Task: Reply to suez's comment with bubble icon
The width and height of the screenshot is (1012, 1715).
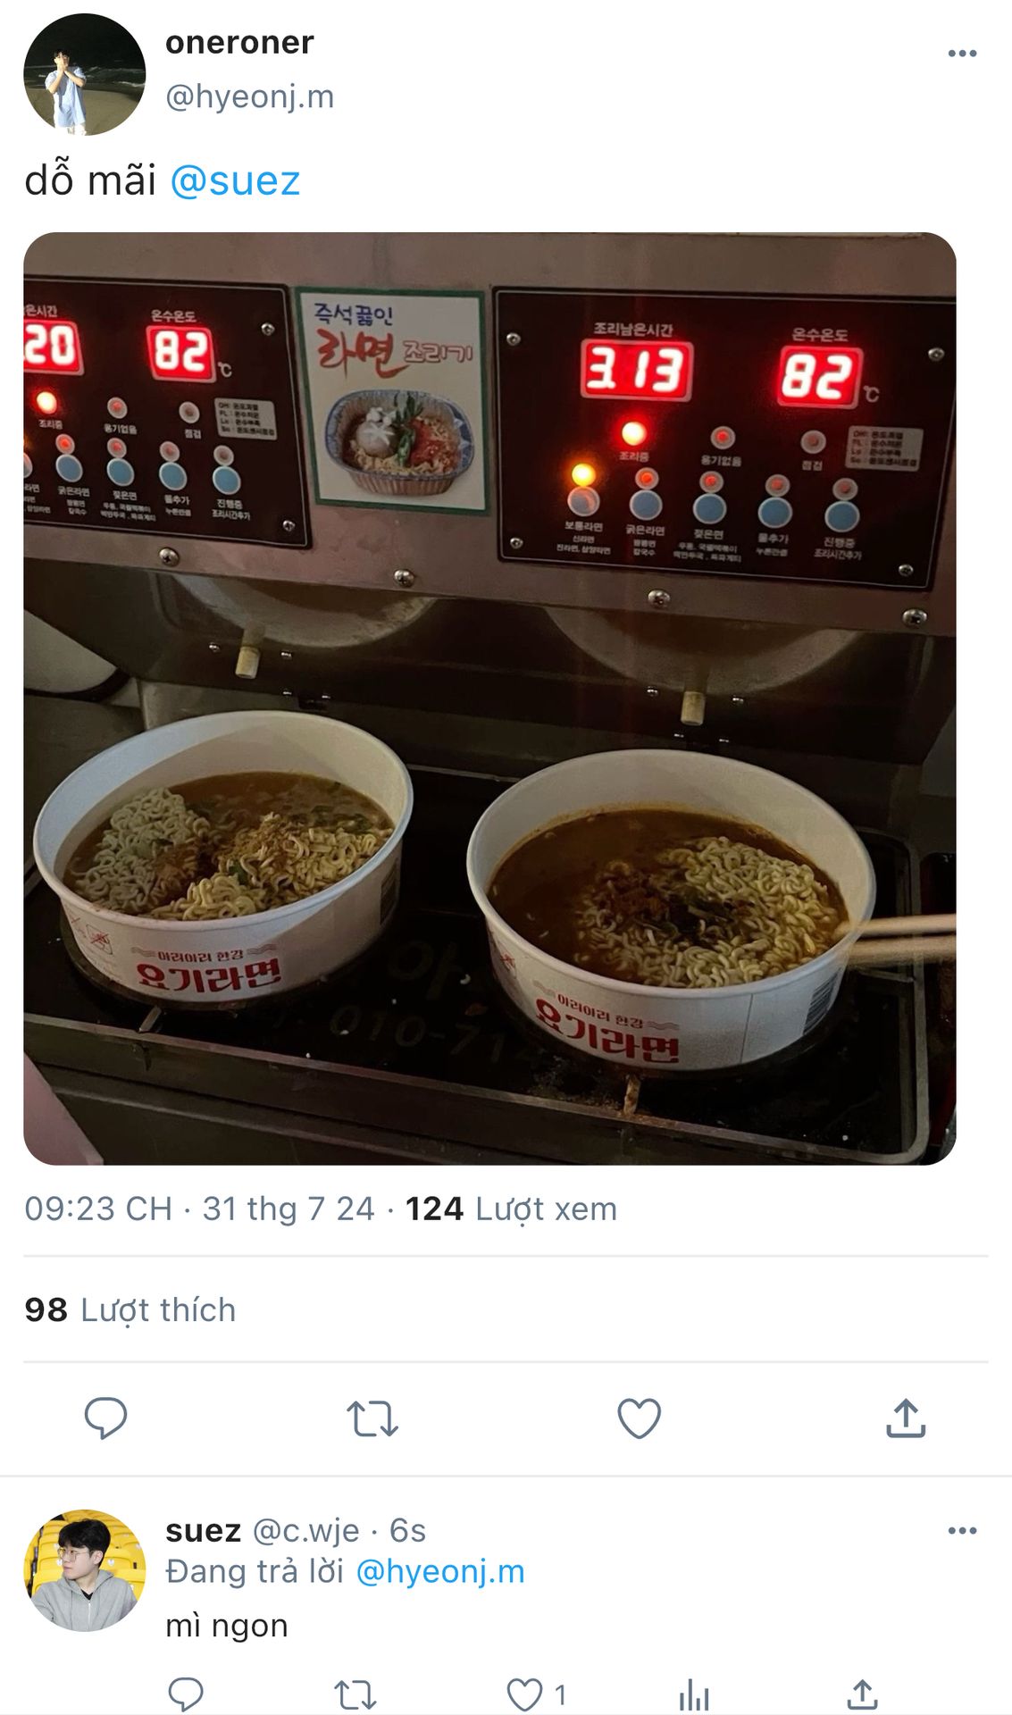Action: pos(186,1694)
